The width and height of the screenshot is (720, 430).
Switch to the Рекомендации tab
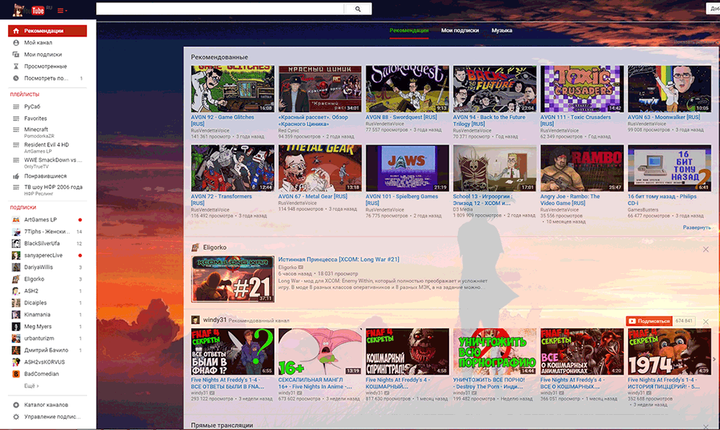(x=409, y=30)
